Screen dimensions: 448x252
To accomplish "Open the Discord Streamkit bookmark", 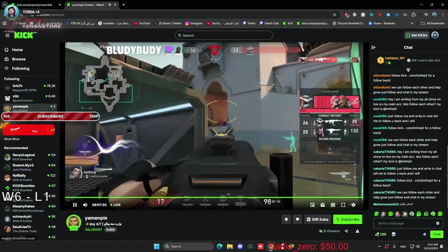I will 348,23.
